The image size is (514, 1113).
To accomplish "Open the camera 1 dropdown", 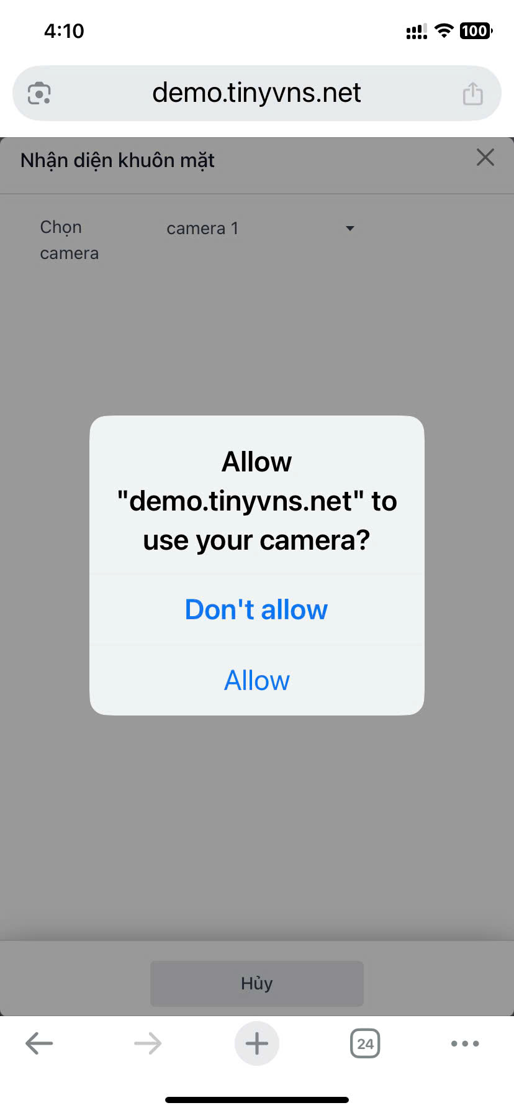I will pos(261,229).
